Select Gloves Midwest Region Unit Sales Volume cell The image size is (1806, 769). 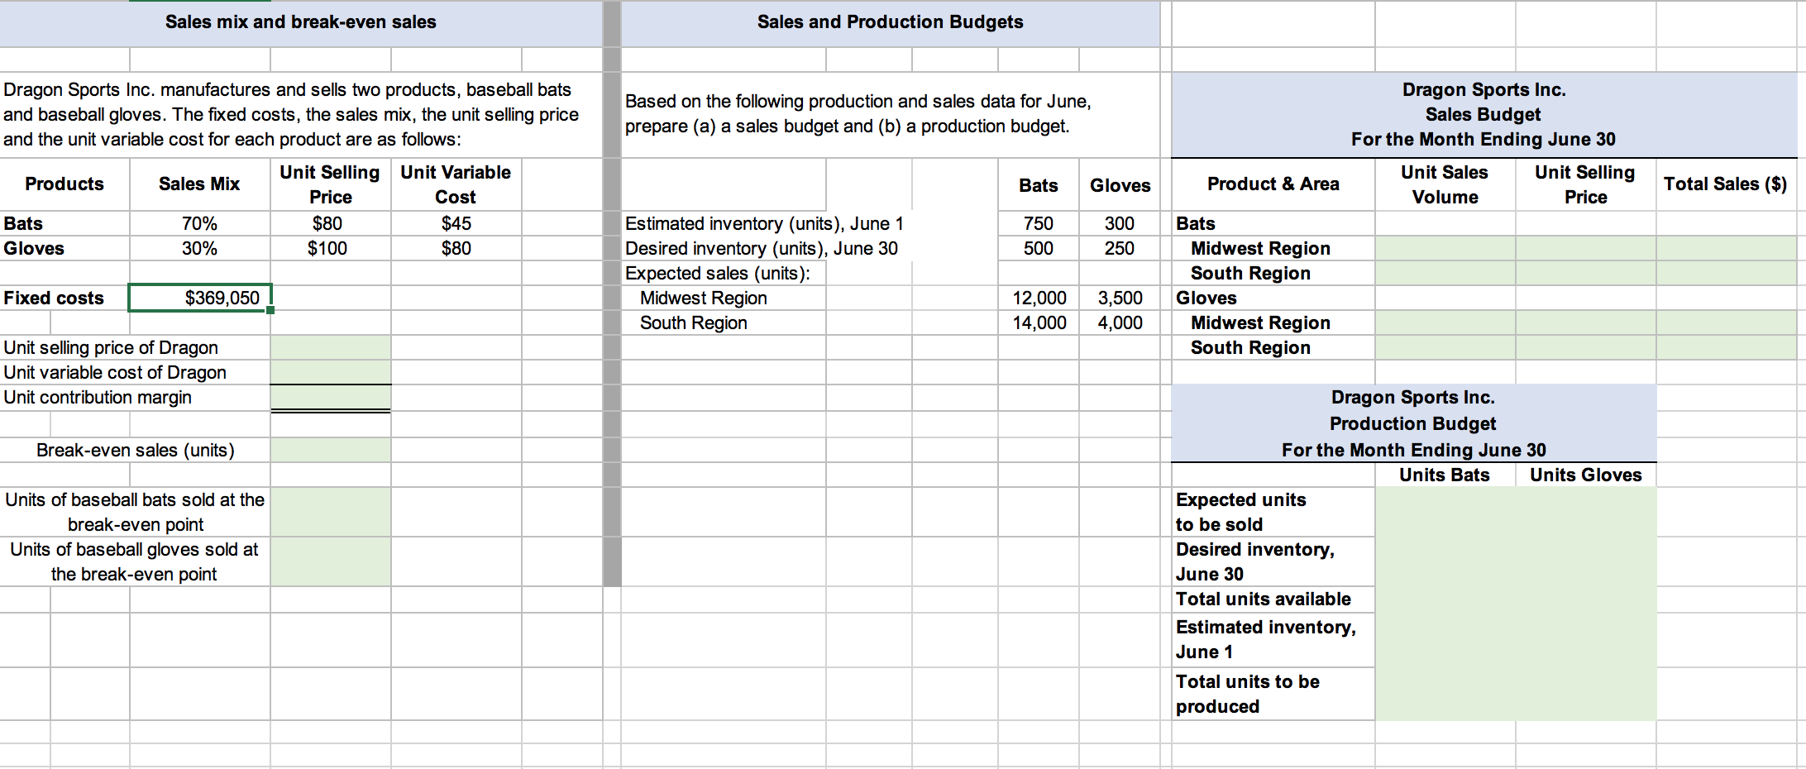[x=1445, y=322]
